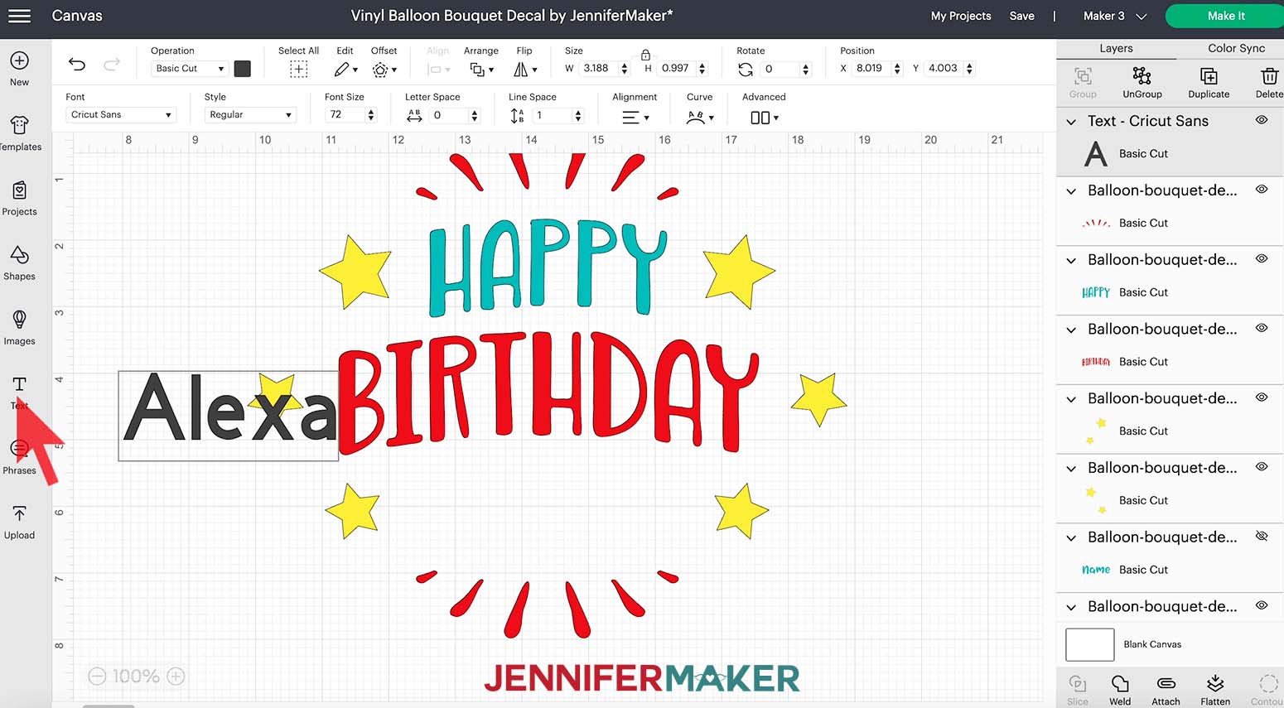Click the Undo arrow
Screen dimensions: 1284x708
(x=77, y=64)
